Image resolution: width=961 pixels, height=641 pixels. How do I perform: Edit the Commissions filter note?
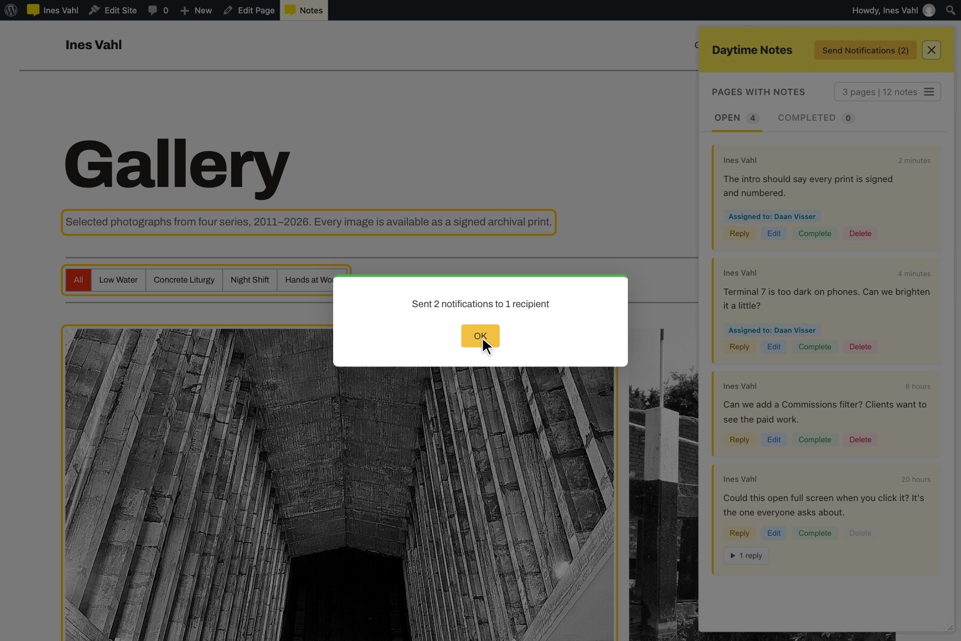[774, 440]
